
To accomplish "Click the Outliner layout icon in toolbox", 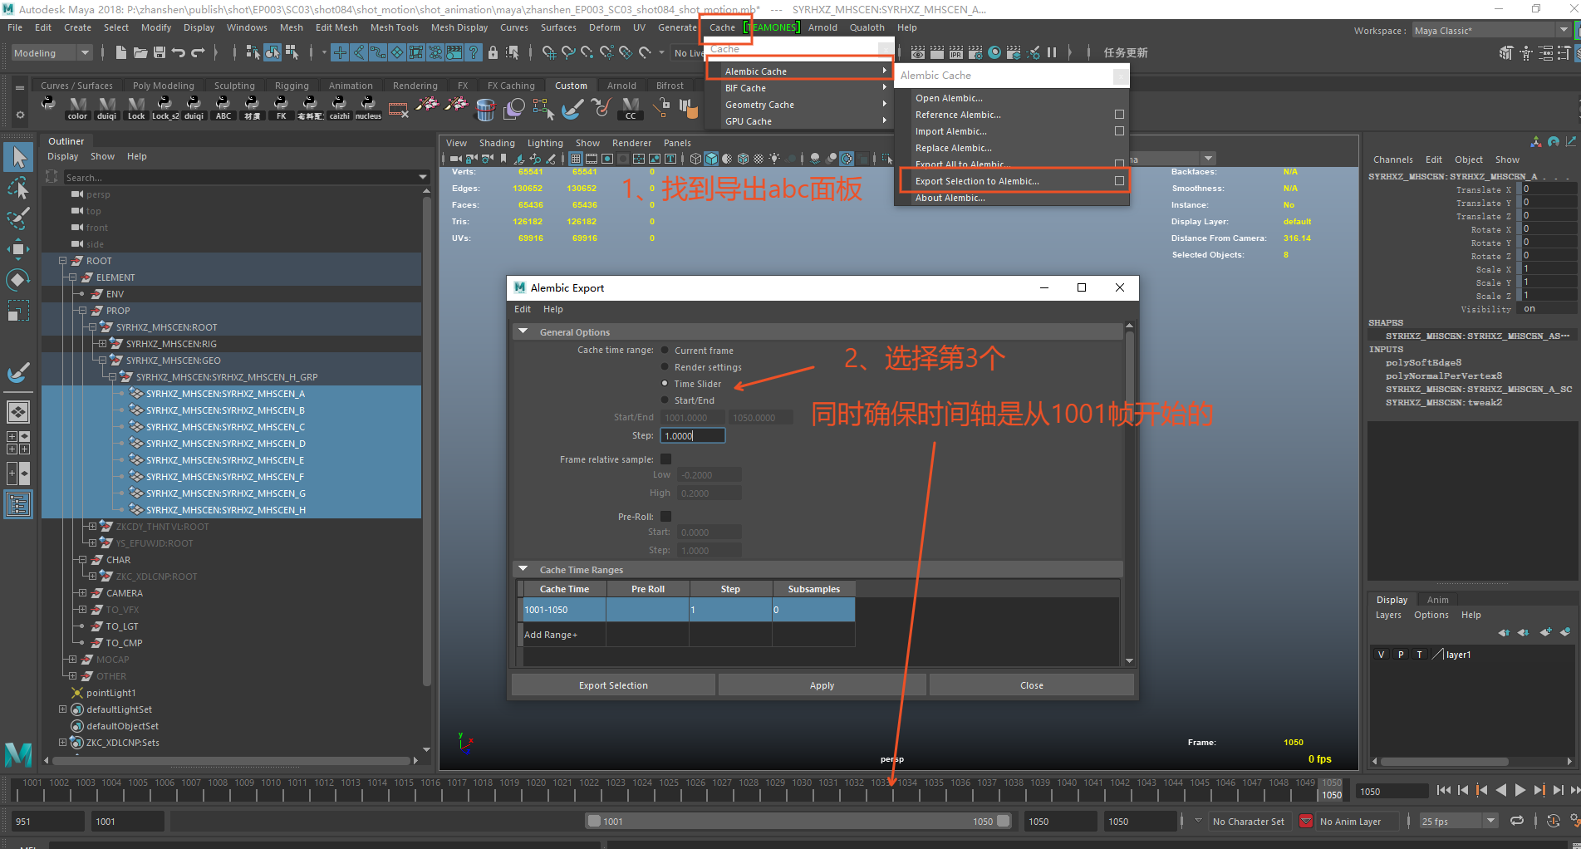I will coord(18,504).
